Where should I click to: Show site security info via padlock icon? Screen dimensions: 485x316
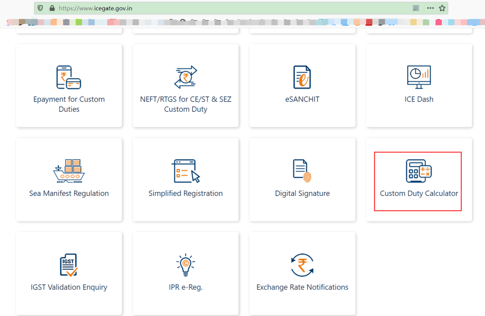[x=52, y=8]
